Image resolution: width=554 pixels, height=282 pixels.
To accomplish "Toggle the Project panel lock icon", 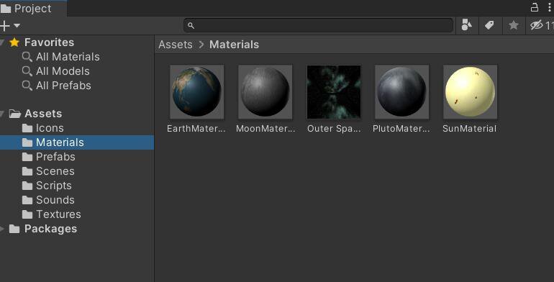I will (535, 7).
